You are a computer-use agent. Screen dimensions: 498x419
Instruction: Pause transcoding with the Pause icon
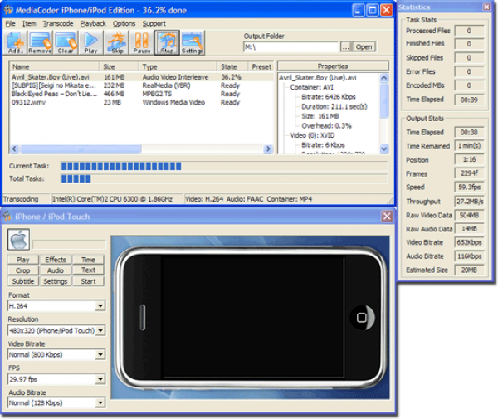tap(142, 41)
